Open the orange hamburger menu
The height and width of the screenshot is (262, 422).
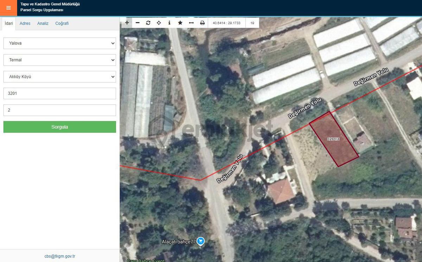[x=8, y=8]
